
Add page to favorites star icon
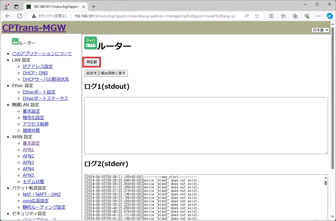[x=257, y=16]
